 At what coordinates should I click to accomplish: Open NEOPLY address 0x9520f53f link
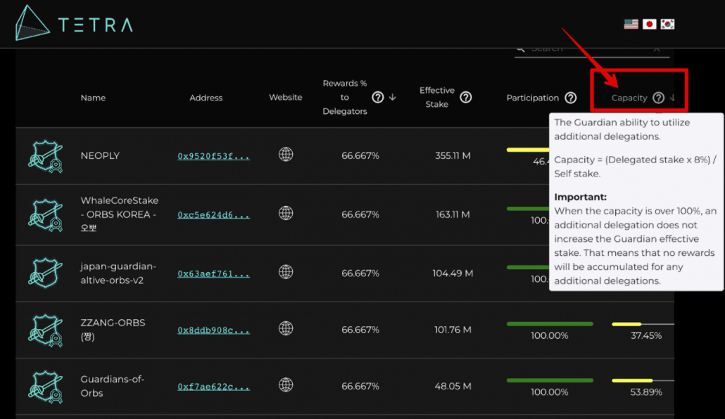coord(213,156)
